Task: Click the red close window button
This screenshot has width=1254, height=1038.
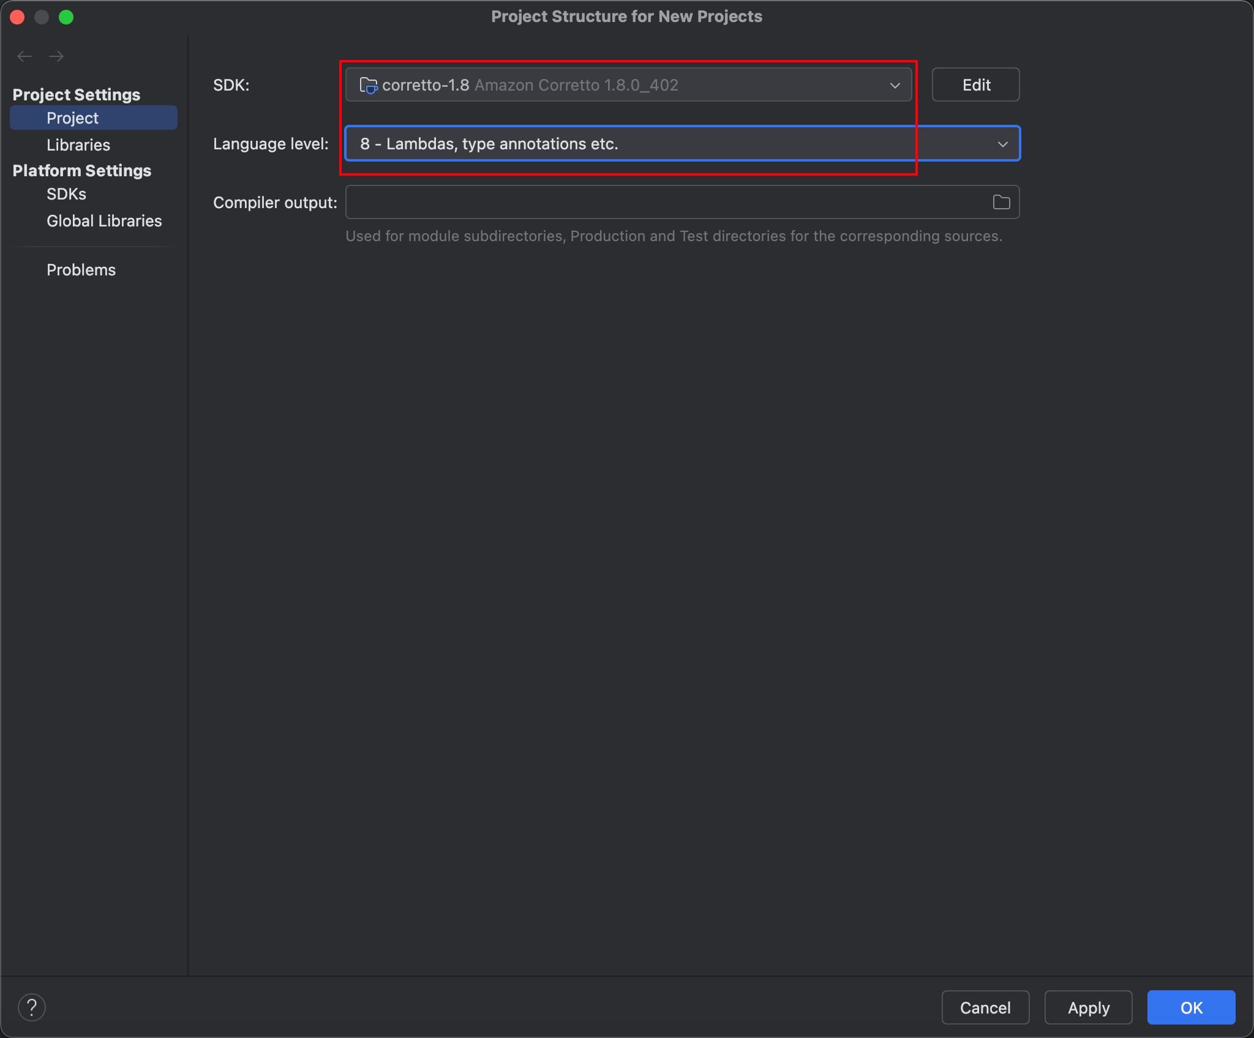Action: (17, 17)
